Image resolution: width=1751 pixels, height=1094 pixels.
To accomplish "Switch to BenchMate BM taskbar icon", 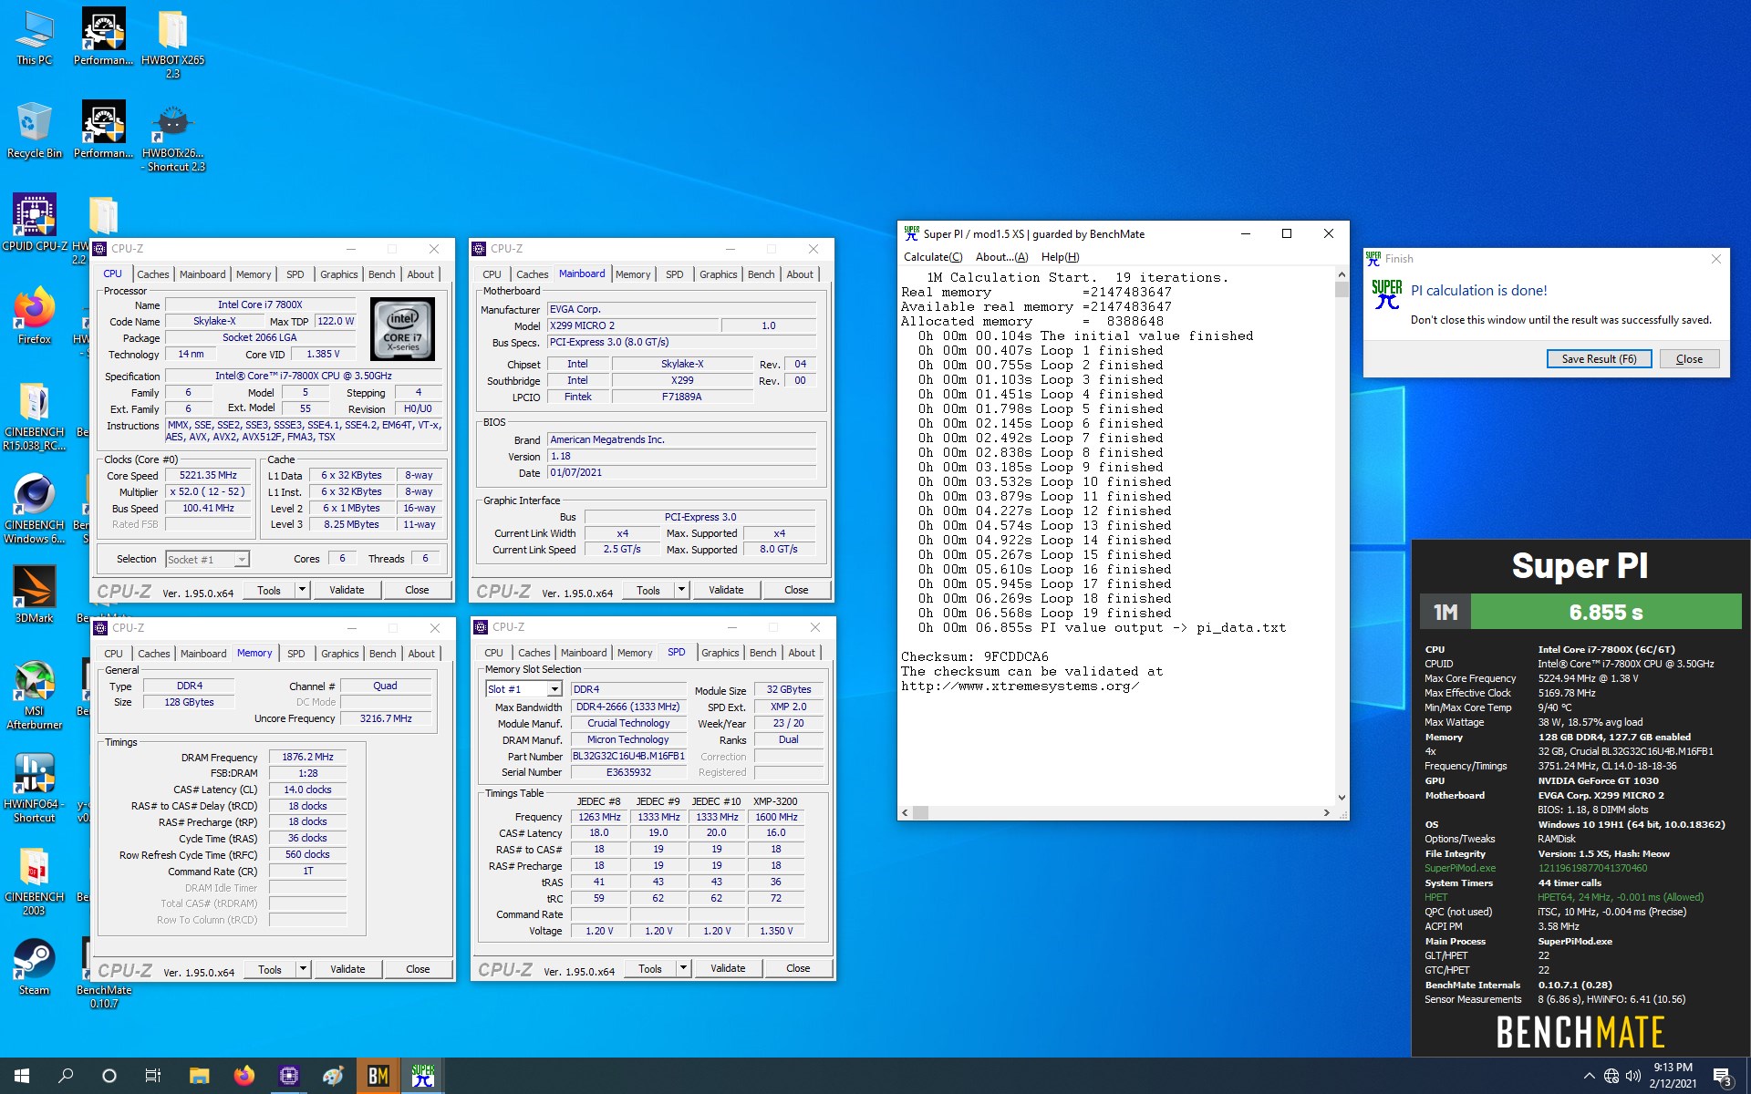I will pos(378,1076).
